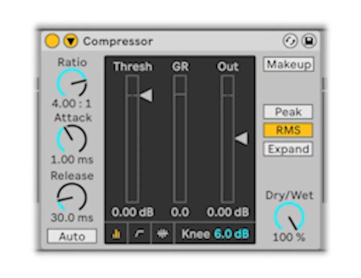Screen dimensions: 361x278
Task: Toggle the Compressor device activator button
Action: [x=52, y=41]
